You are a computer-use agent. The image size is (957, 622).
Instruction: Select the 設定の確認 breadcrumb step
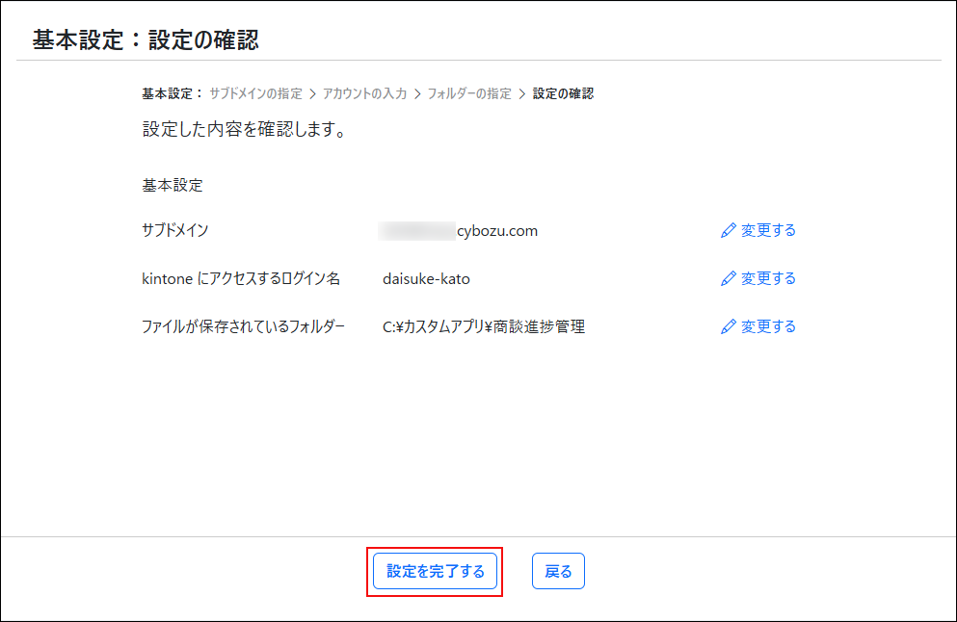pos(566,93)
